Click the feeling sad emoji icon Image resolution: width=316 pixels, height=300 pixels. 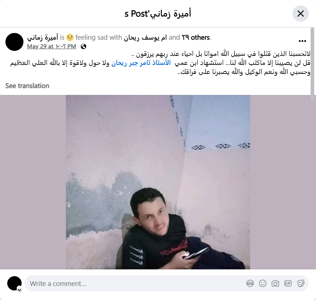click(x=70, y=37)
